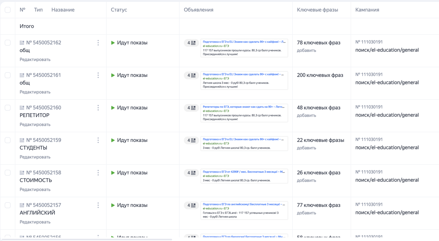The height and width of the screenshot is (241, 439).
Task: Click добавить under 26 ключевых фраз
Action: (x=307, y=181)
